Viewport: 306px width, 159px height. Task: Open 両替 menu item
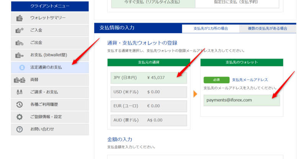pos(50,80)
